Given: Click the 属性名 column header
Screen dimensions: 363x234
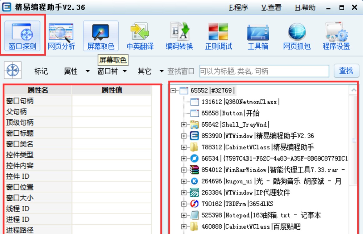Looking at the screenshot, I should point(38,90).
